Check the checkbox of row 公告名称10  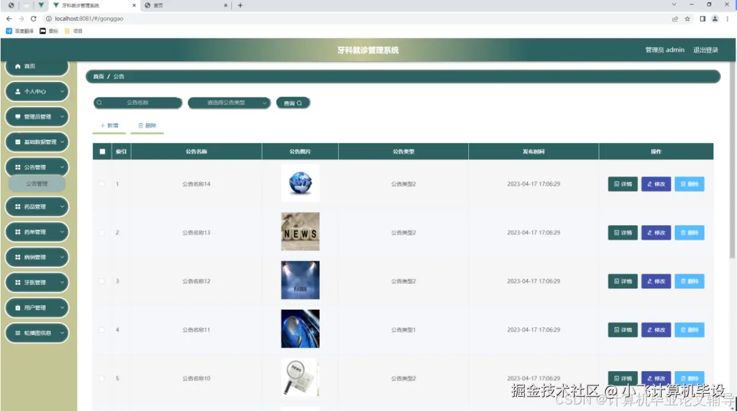click(x=101, y=378)
